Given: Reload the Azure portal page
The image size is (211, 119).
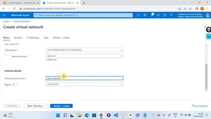Looking at the screenshot, I should tap(14, 9).
